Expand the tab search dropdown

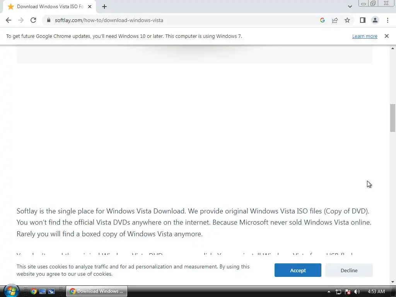(x=350, y=7)
